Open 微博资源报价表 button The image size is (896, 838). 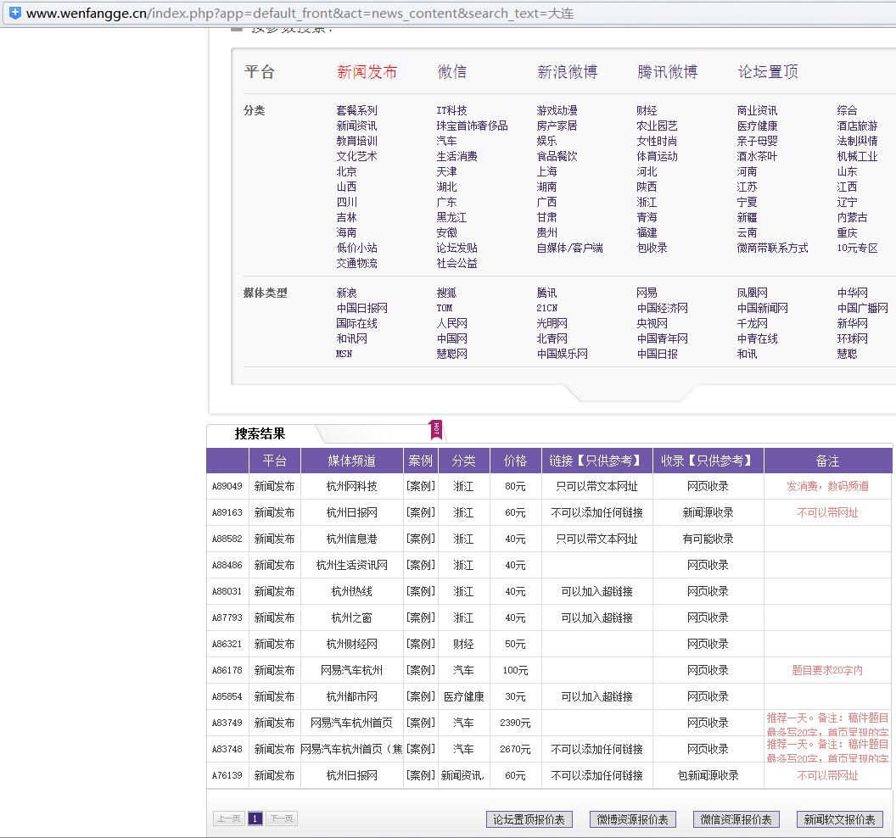pyautogui.click(x=633, y=819)
